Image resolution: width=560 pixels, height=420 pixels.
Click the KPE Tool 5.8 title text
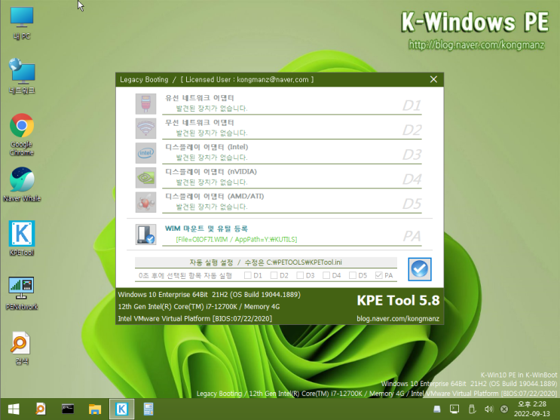pos(398,300)
